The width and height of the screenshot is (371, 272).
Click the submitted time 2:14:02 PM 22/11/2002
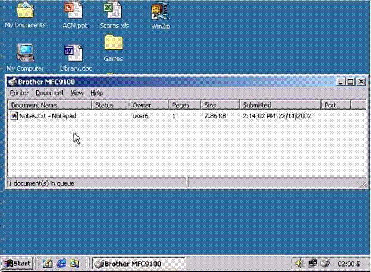pyautogui.click(x=277, y=116)
